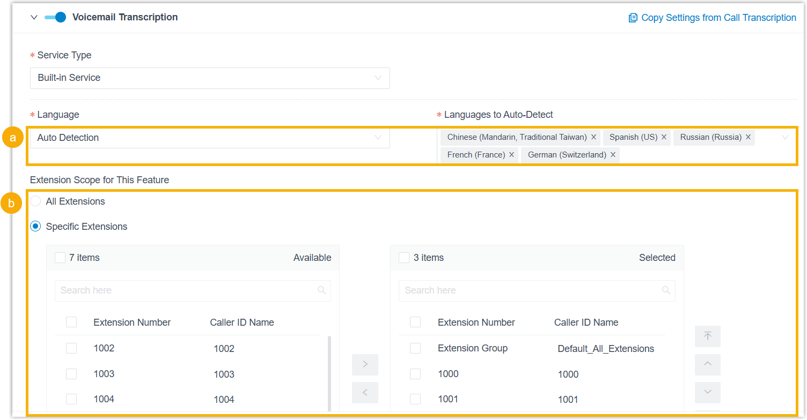Image resolution: width=807 pixels, height=420 pixels.
Task: Click the German (Switzerland) tag text
Action: 567,155
